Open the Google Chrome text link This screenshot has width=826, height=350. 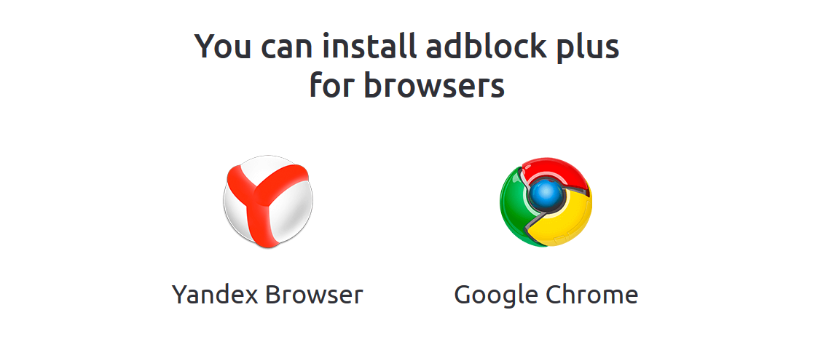pos(546,295)
